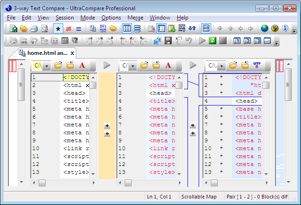Open middle pane file path dropdown

tap(133, 66)
